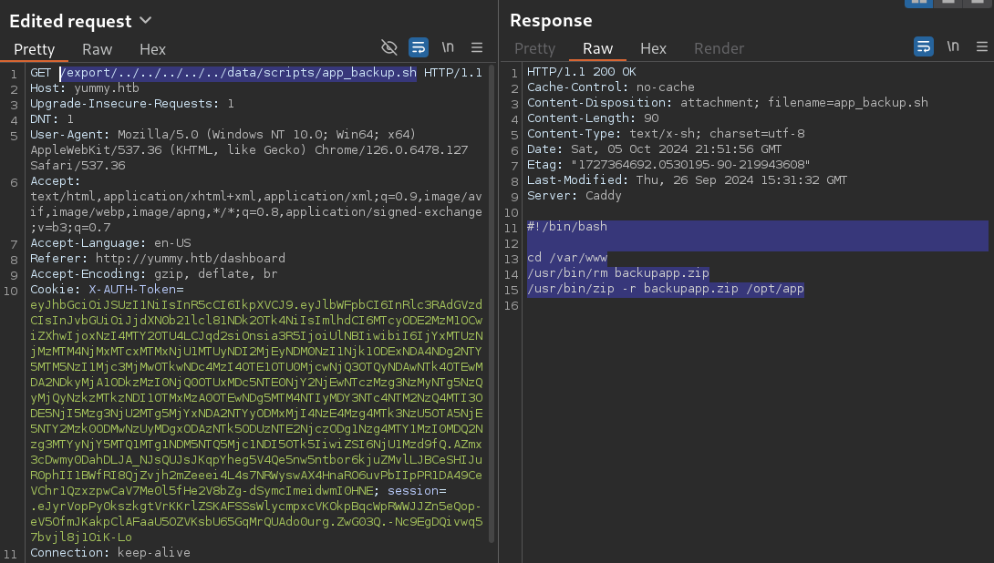994x563 pixels.
Task: Click the request editor vertical scrollbar
Action: (x=492, y=304)
